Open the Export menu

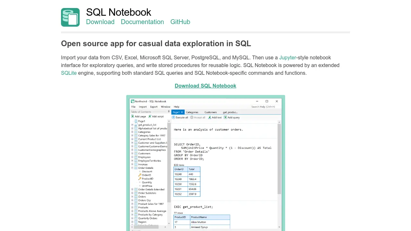click(154, 107)
